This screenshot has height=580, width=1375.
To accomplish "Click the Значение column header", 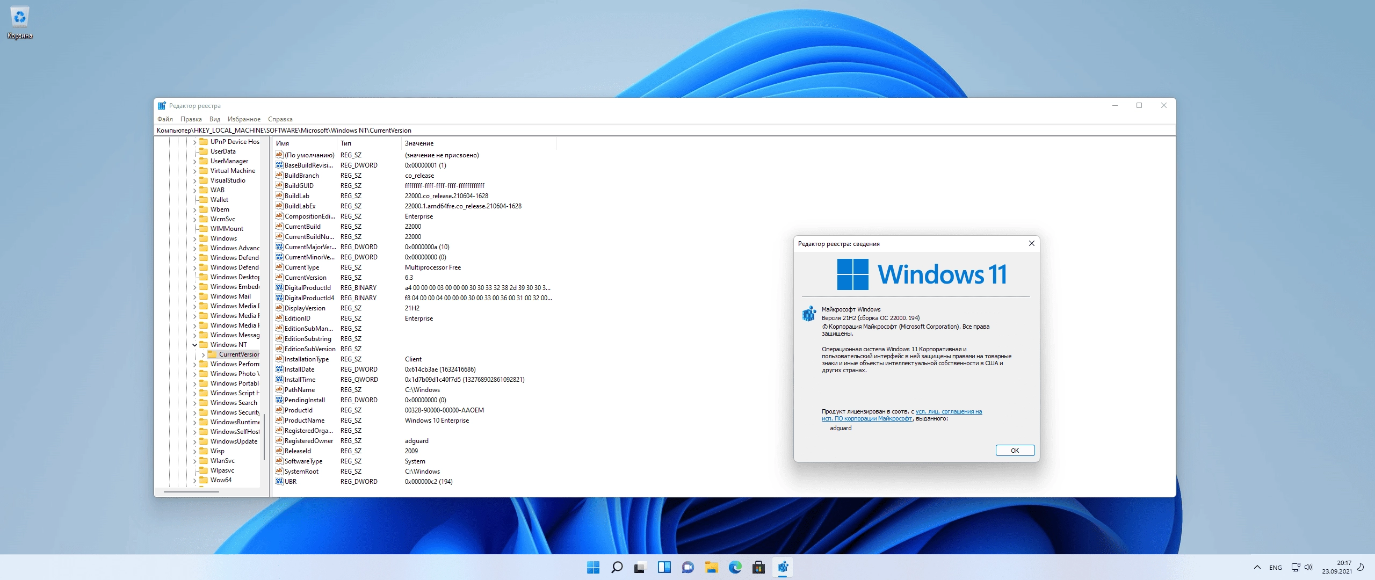I will tap(479, 143).
